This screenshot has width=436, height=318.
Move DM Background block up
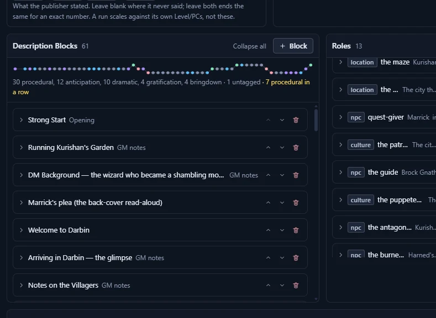[x=269, y=175]
